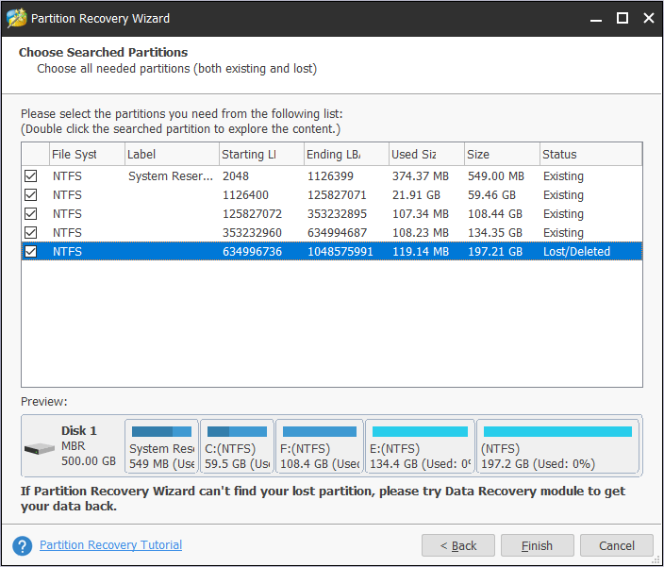Select the 197.2 GB unlabeled NTFS preview block
Viewport: 664px width, 567px height.
click(x=557, y=446)
